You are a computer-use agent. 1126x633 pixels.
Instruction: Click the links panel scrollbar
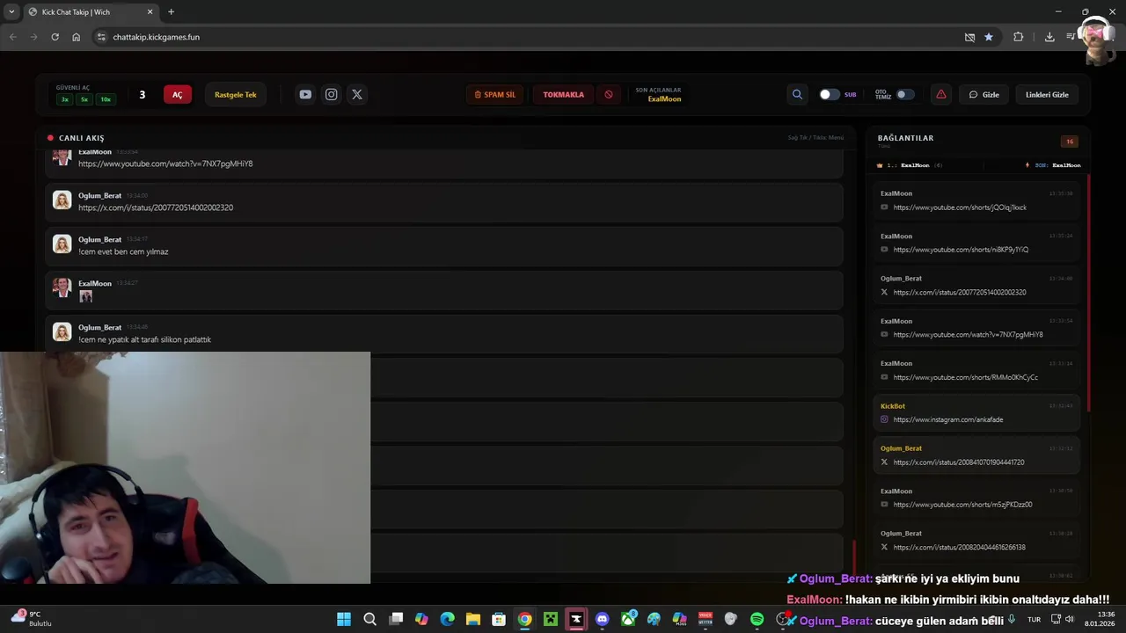tap(1088, 293)
